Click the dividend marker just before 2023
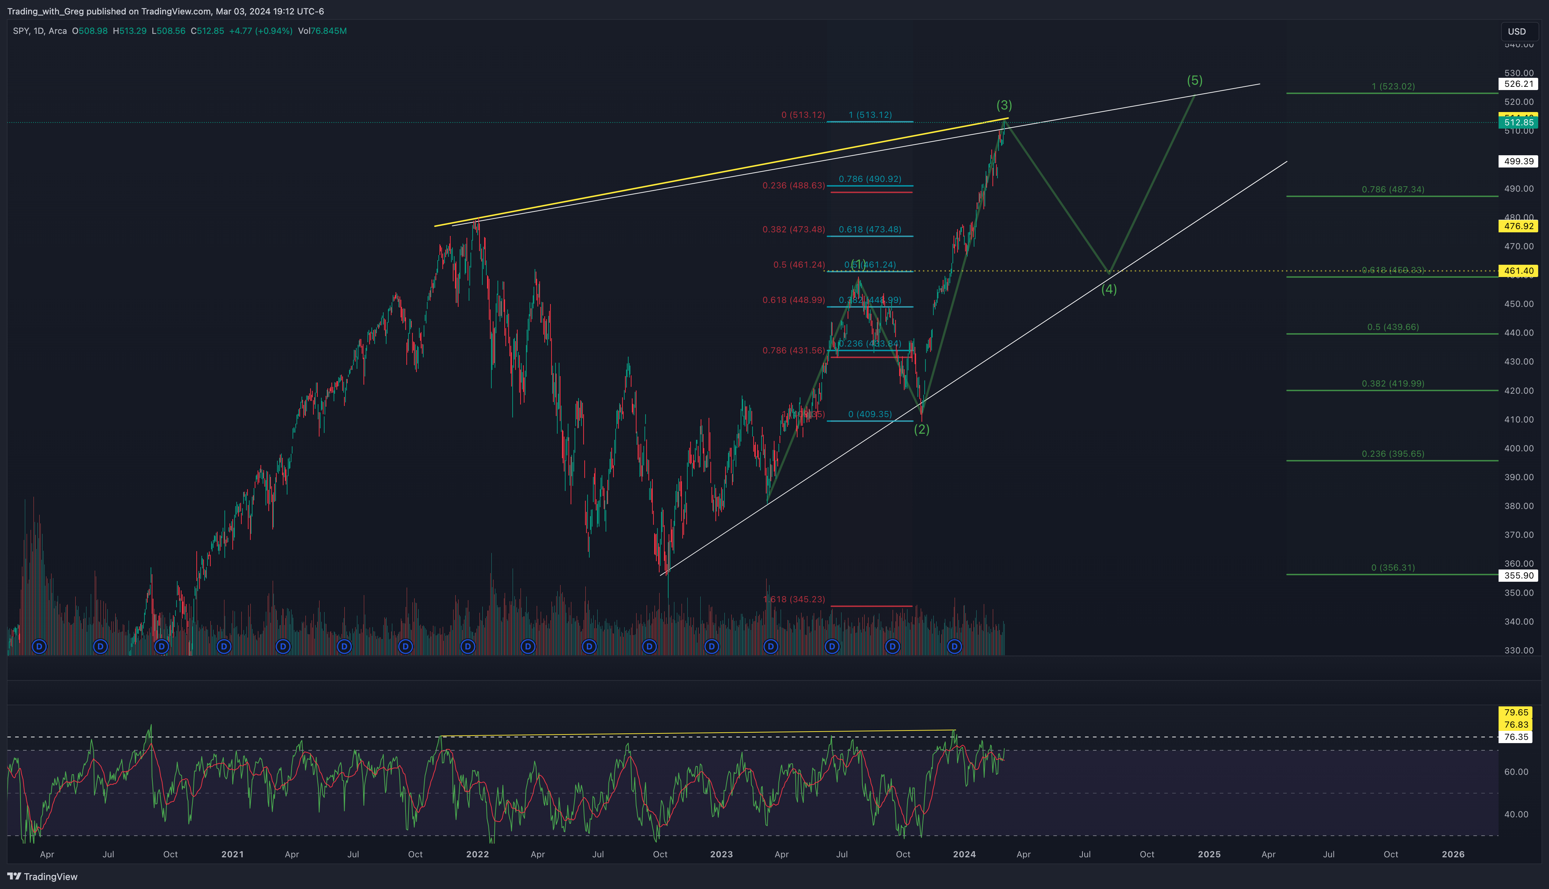The height and width of the screenshot is (889, 1549). [711, 646]
